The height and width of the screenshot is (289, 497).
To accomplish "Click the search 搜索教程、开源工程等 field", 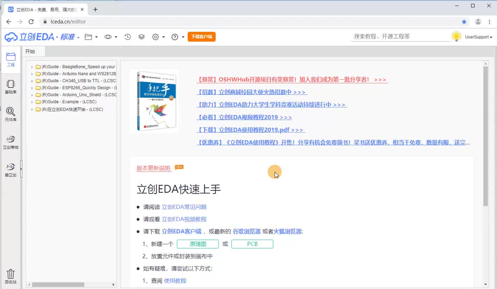I will click(x=401, y=36).
